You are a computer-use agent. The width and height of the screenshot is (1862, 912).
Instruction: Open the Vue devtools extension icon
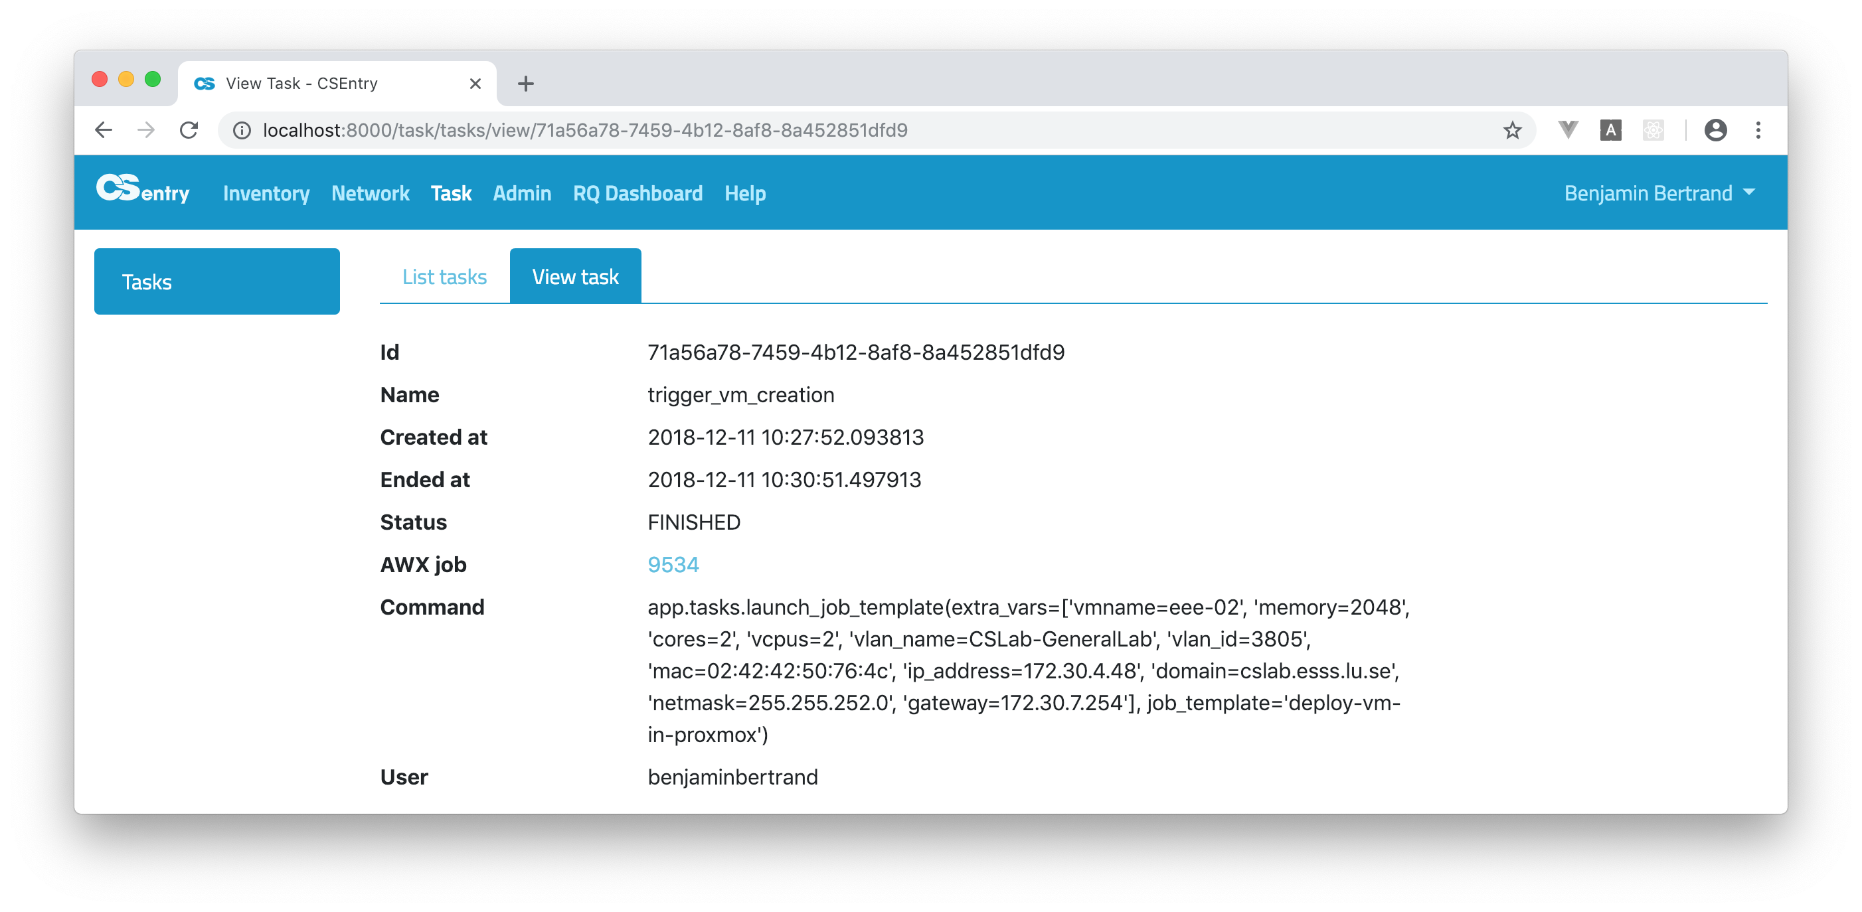(x=1568, y=130)
